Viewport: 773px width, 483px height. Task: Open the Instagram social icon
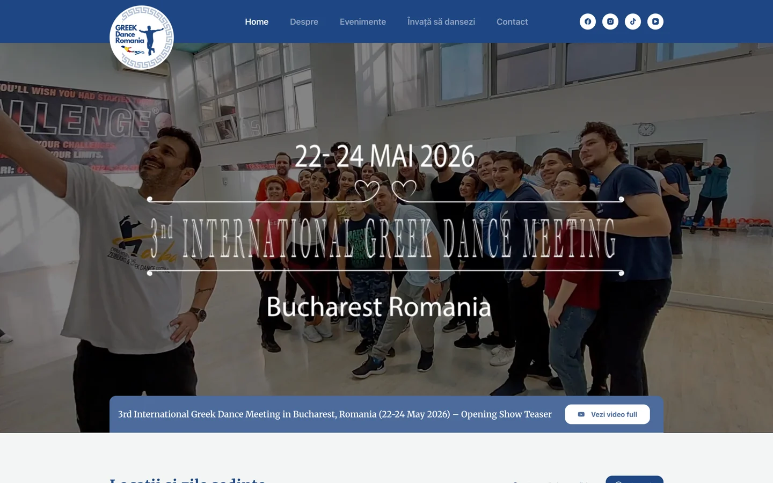(610, 21)
